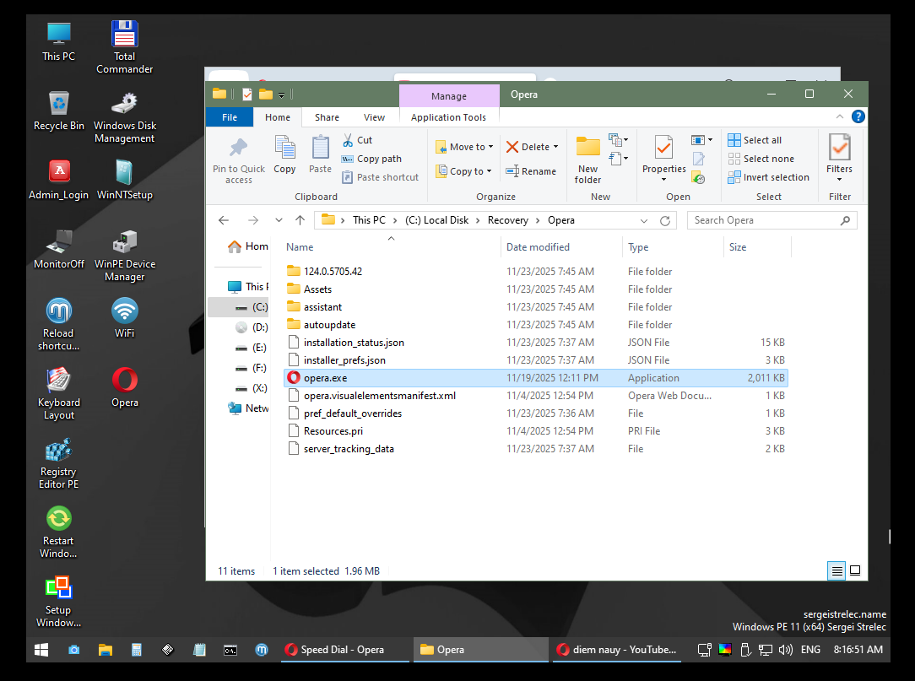Click ENG language indicator in tray
Screen dimensions: 915x681
coord(810,650)
